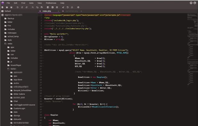This screenshot has width=198, height=126.
Task: Open the Preferences menu
Action: point(51,3)
